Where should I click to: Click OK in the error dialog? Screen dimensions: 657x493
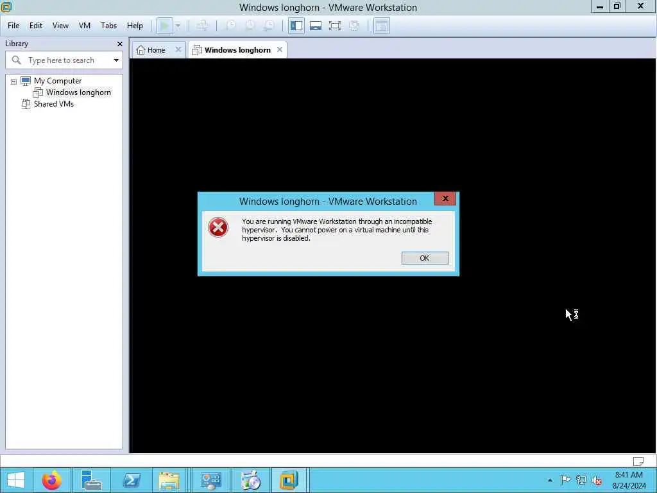425,258
